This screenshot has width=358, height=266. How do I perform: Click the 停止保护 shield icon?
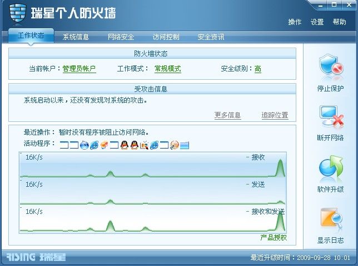[x=331, y=65]
